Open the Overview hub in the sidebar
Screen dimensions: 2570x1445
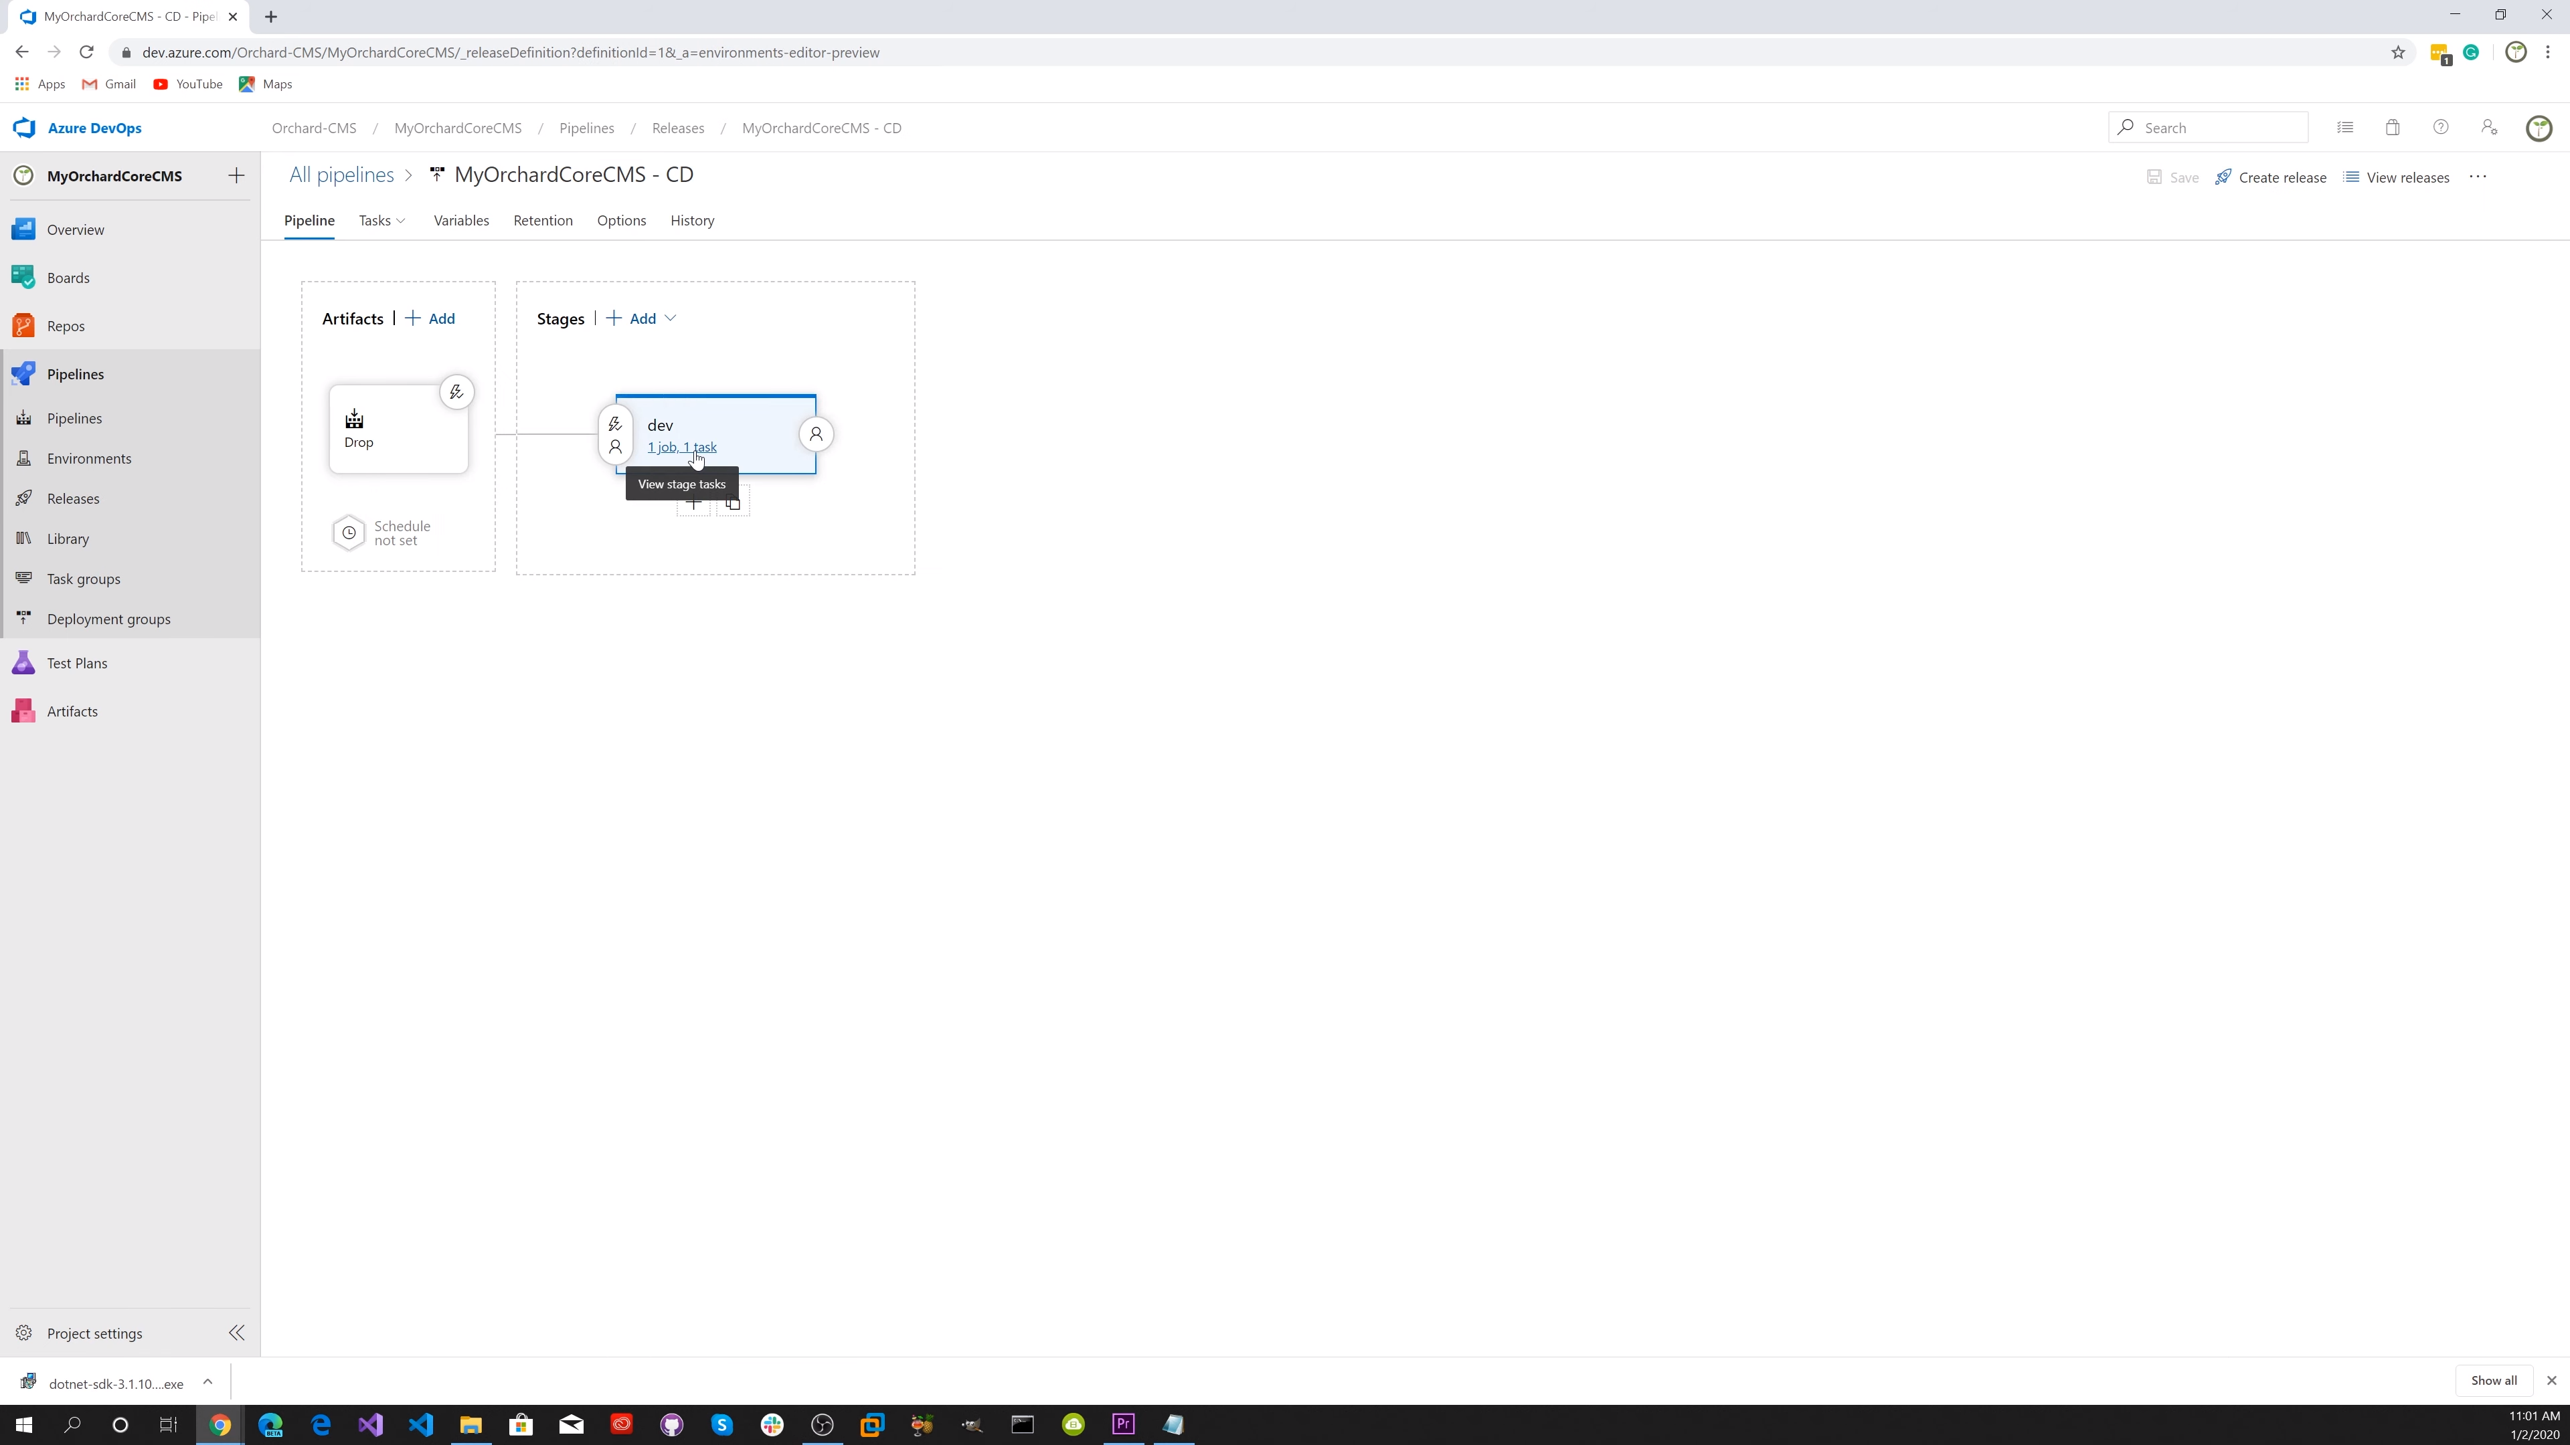pyautogui.click(x=76, y=229)
